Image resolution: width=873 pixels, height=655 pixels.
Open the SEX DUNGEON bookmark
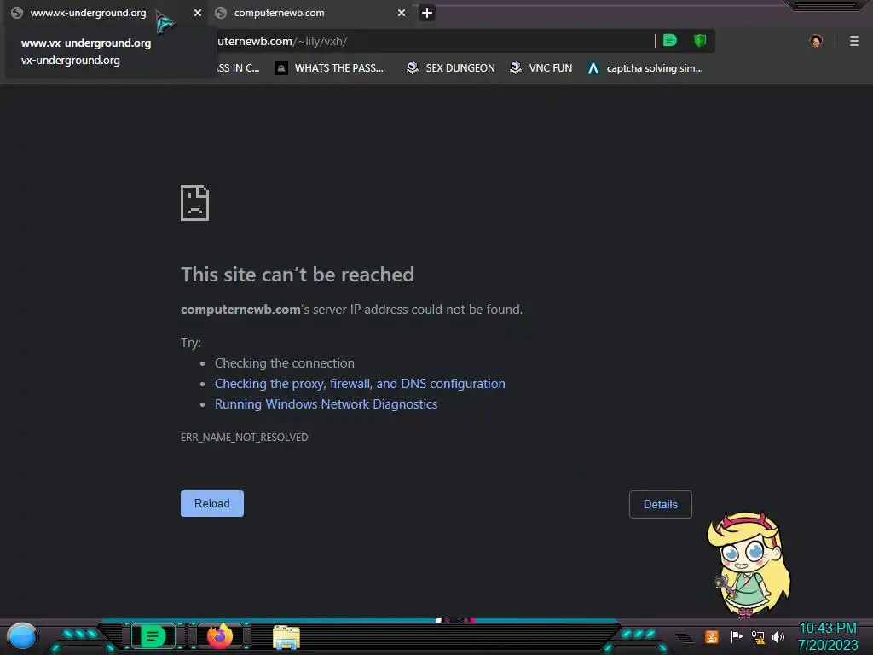point(450,68)
